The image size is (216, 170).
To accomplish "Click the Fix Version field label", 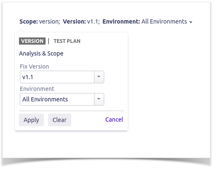I will [35, 66].
